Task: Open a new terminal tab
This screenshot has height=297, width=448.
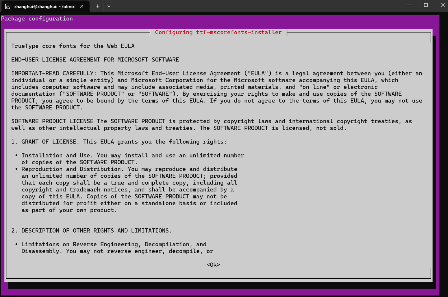Action: [x=98, y=6]
